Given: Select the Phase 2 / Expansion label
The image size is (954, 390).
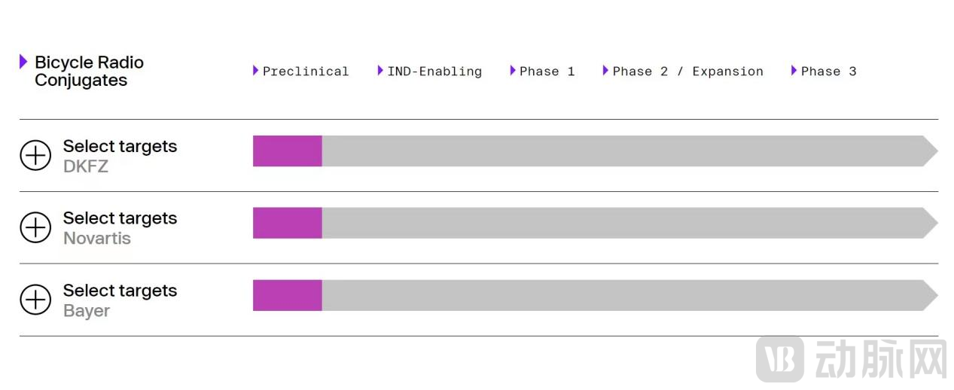Looking at the screenshot, I should click(687, 72).
